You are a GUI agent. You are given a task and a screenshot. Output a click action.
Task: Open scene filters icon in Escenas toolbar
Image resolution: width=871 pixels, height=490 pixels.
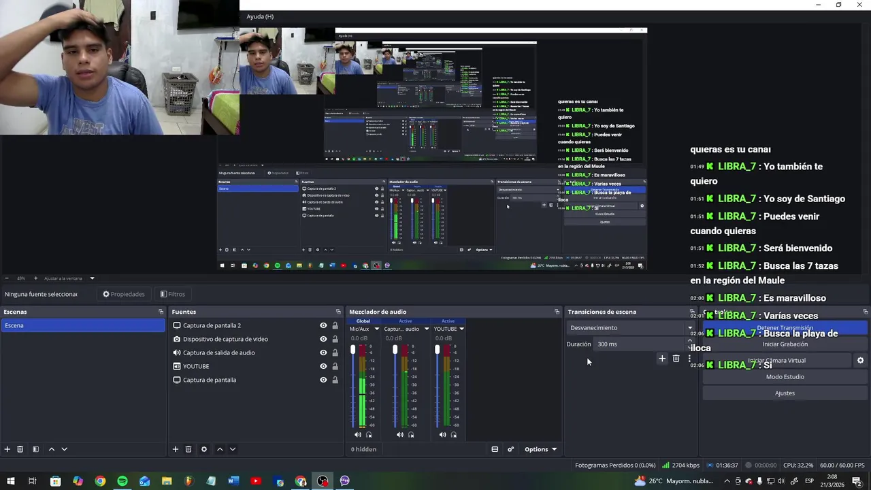(35, 449)
